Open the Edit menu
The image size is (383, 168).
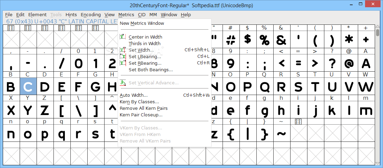click(x=20, y=14)
